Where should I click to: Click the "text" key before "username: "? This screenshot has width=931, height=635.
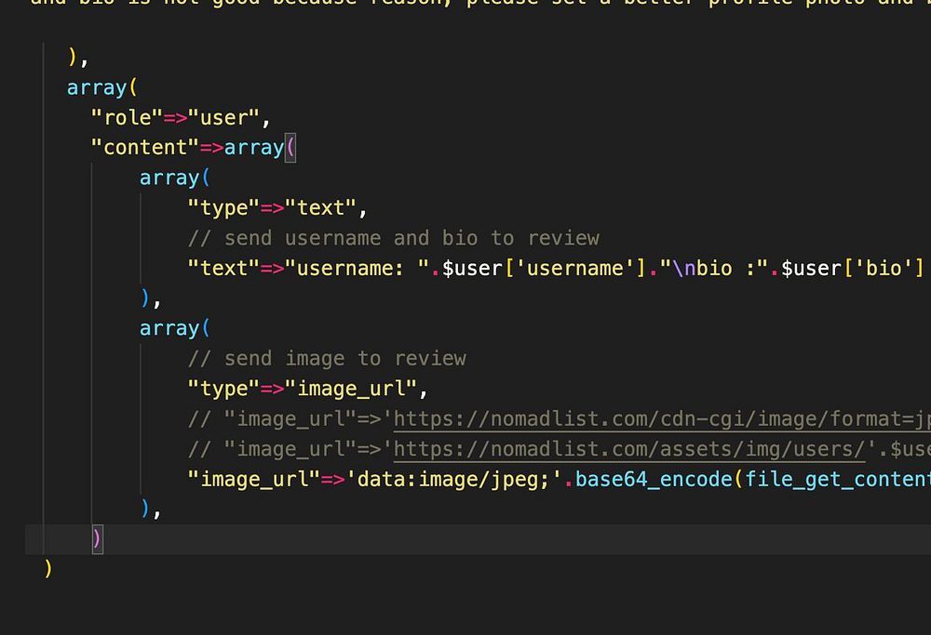point(223,268)
